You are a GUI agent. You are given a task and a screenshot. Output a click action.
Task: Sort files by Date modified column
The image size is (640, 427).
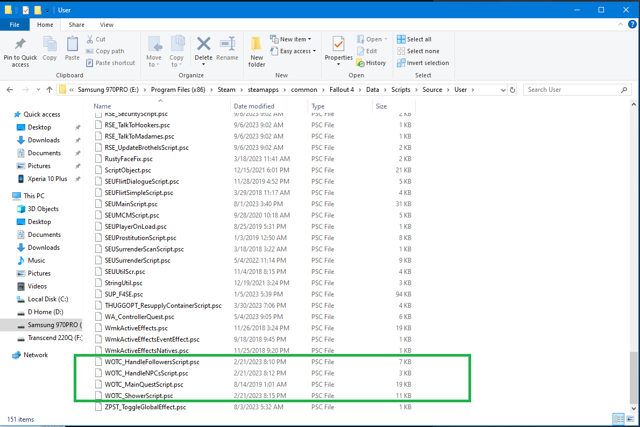(x=254, y=106)
